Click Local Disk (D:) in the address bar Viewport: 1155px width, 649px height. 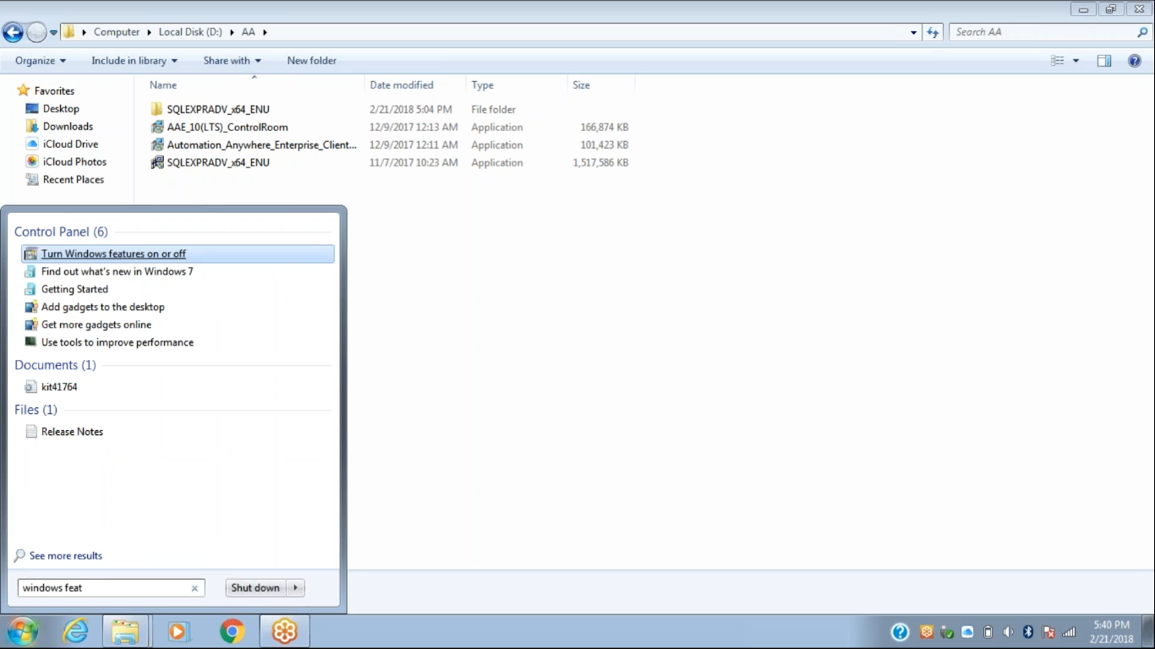tap(190, 32)
